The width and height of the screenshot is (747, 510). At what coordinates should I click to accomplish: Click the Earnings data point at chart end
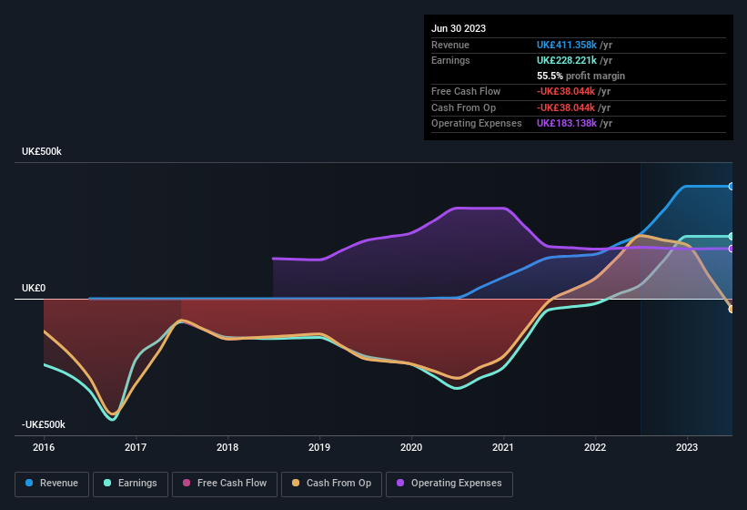pos(732,237)
